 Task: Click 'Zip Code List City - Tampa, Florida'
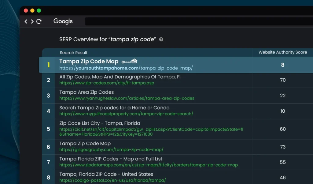click(100, 123)
